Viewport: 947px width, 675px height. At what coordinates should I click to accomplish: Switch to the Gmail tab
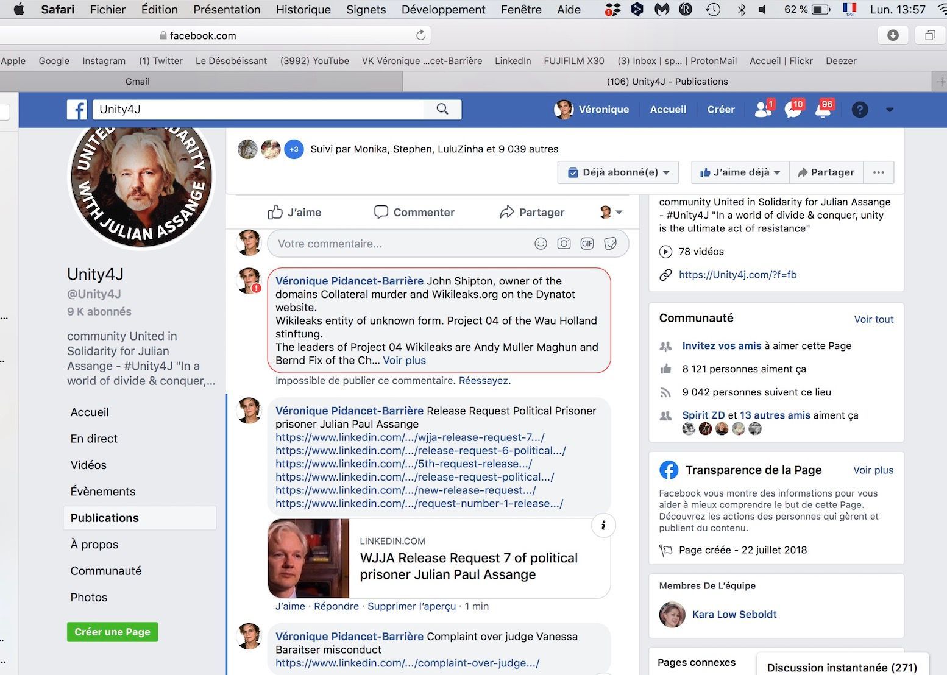[x=137, y=82]
